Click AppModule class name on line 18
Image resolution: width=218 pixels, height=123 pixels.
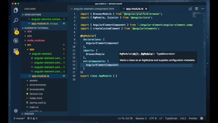pyautogui.click(x=105, y=76)
